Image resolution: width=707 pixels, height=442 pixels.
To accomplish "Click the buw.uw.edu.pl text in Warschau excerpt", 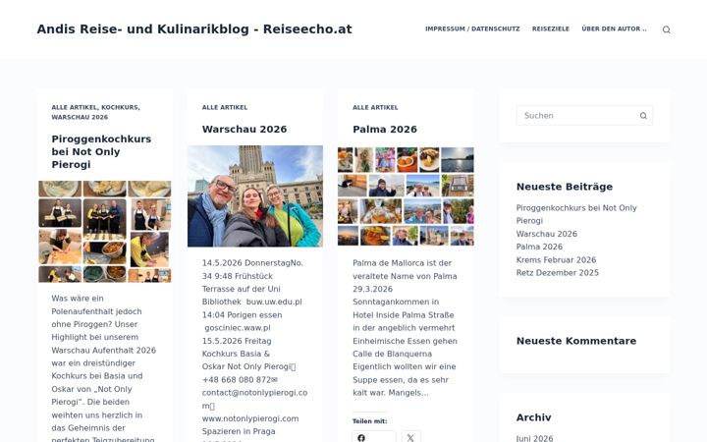I will [274, 302].
